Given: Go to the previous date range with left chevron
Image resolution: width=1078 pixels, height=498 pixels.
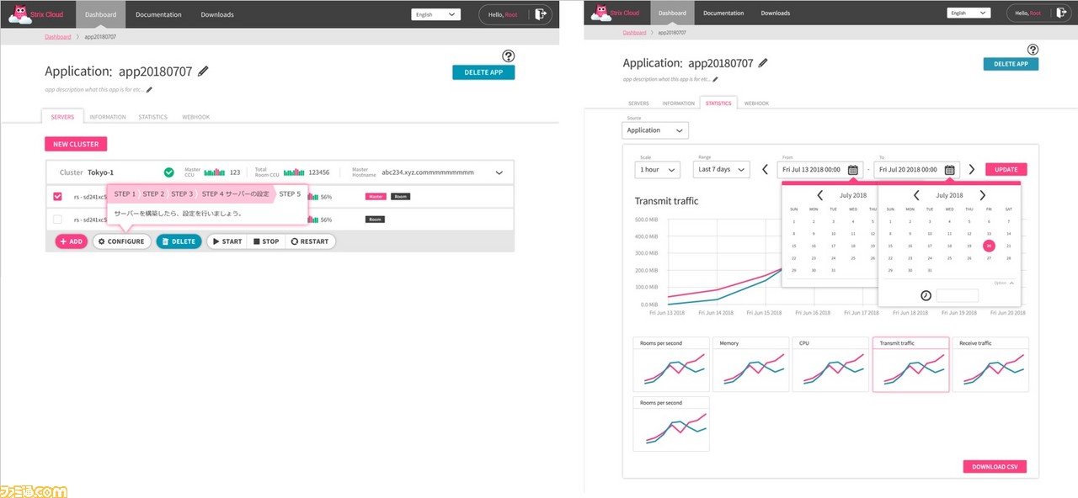Looking at the screenshot, I should tap(765, 169).
